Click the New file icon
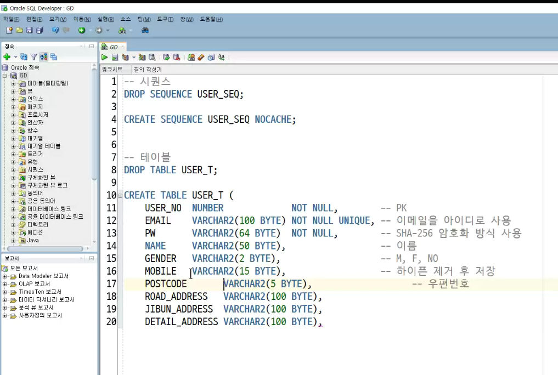The image size is (558, 375). [9, 30]
